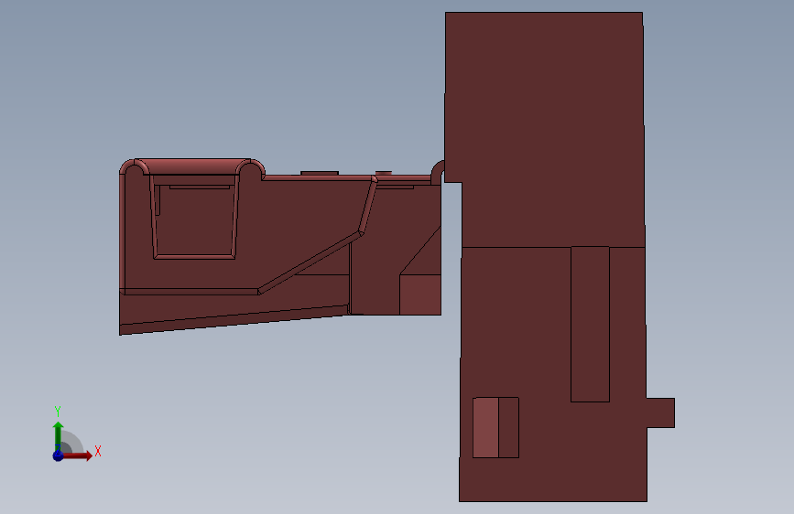Image resolution: width=794 pixels, height=514 pixels.
Task: Select the large upper rectangular face of right block
Action: tap(544, 129)
